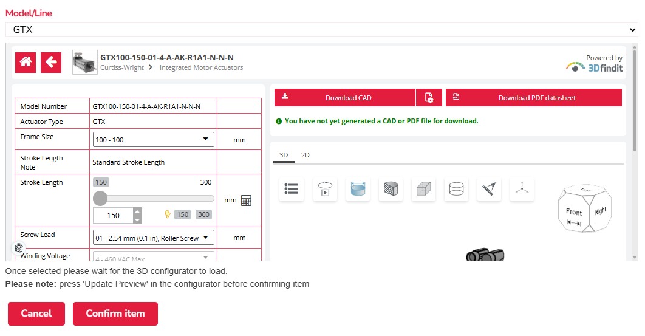This screenshot has width=645, height=336.
Task: Activate the section cut view tool
Action: click(x=391, y=189)
